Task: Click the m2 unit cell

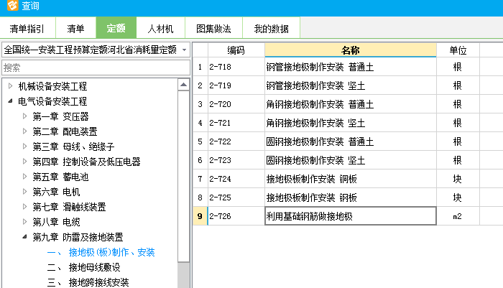Action: (x=458, y=216)
